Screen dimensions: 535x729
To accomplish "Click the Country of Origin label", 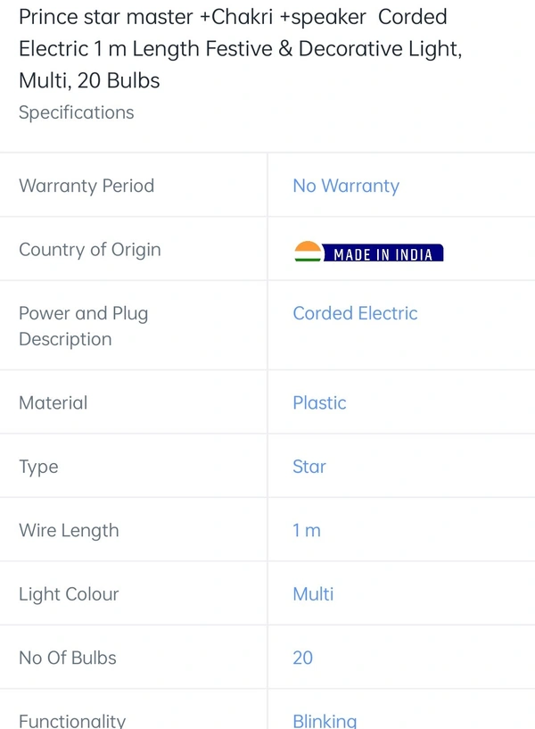I will pyautogui.click(x=90, y=250).
